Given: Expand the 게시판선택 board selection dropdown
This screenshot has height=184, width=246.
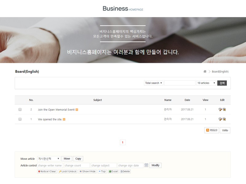Looking at the screenshot, I should (x=49, y=159).
